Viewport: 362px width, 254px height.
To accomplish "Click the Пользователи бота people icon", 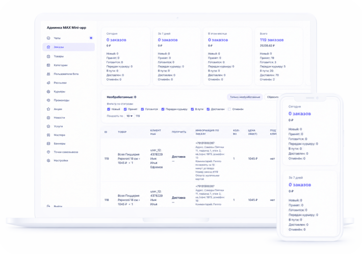I will point(48,74).
